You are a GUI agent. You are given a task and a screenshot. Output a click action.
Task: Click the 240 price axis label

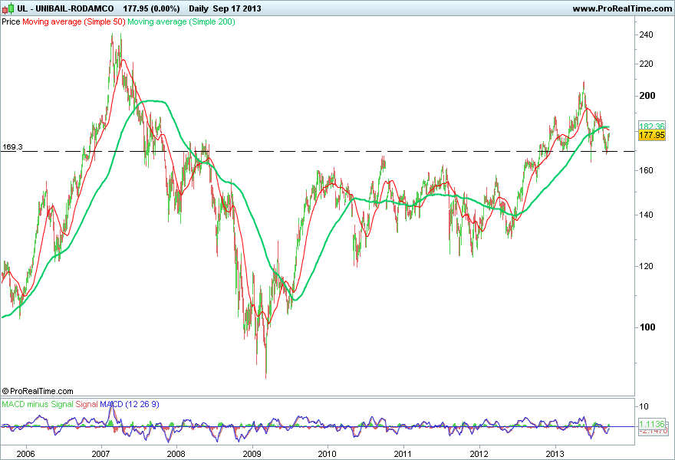click(646, 34)
